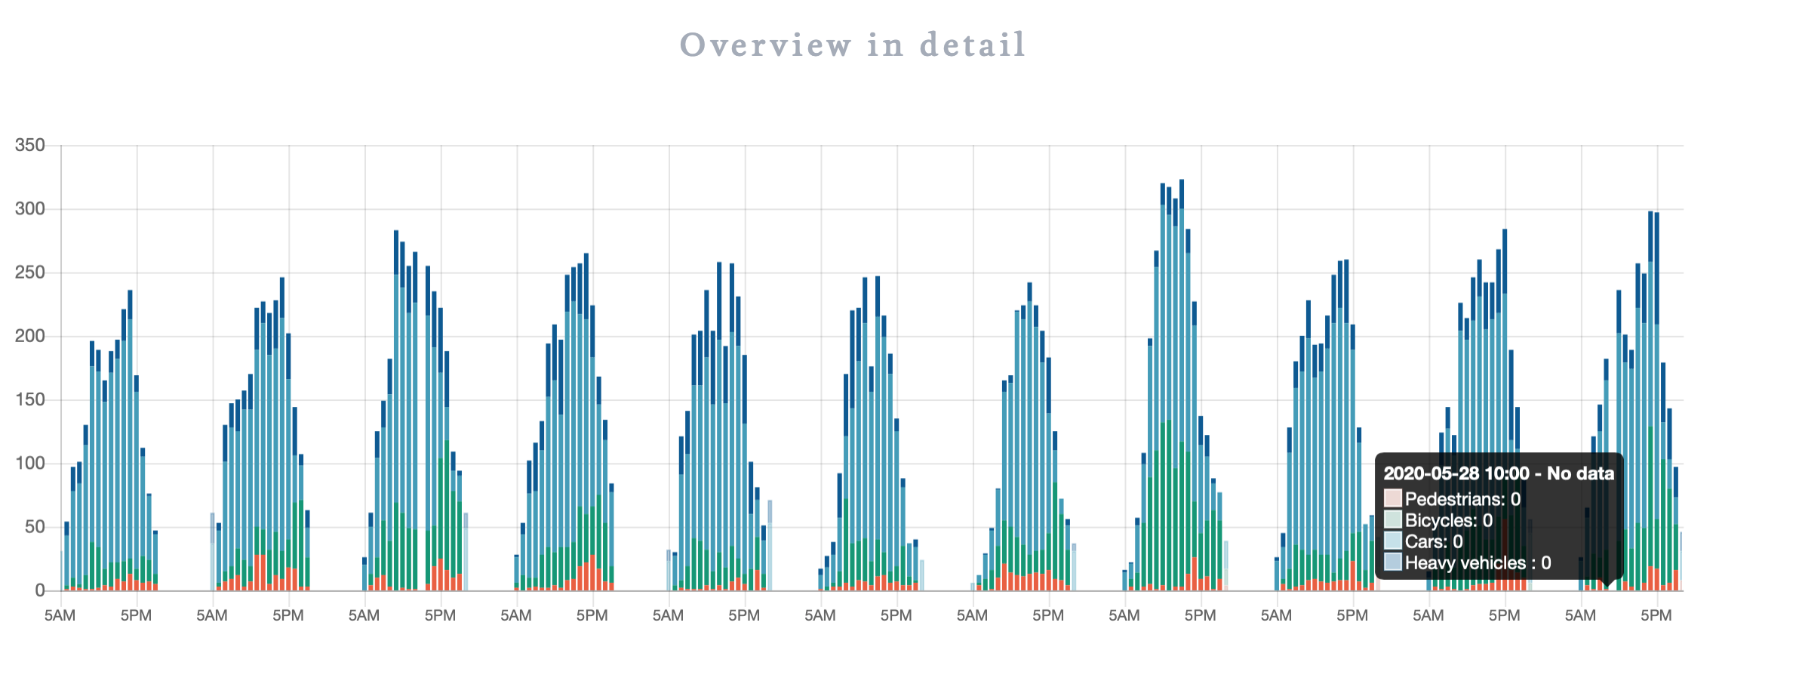The width and height of the screenshot is (1799, 678).
Task: Click the 150 y-axis label
Action: [30, 399]
